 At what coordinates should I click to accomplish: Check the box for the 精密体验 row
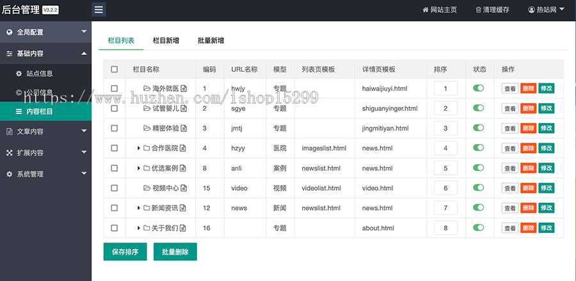115,128
